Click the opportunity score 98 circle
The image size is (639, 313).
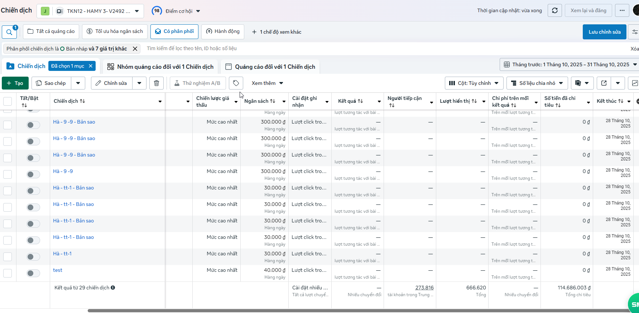click(x=157, y=11)
